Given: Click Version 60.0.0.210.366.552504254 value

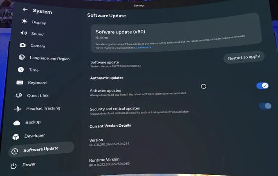Looking at the screenshot, I should (109, 144).
